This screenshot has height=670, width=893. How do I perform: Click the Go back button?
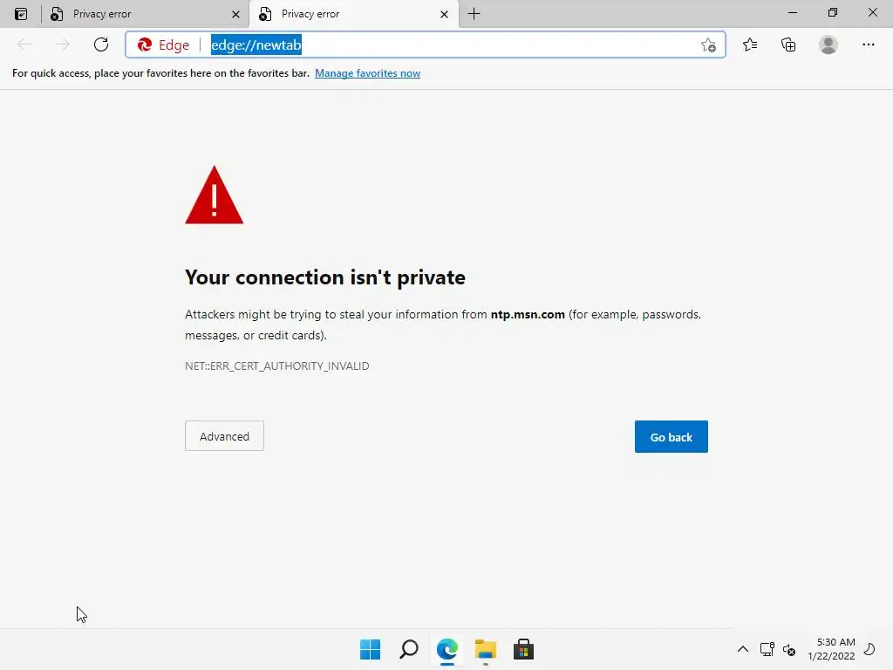tap(671, 436)
